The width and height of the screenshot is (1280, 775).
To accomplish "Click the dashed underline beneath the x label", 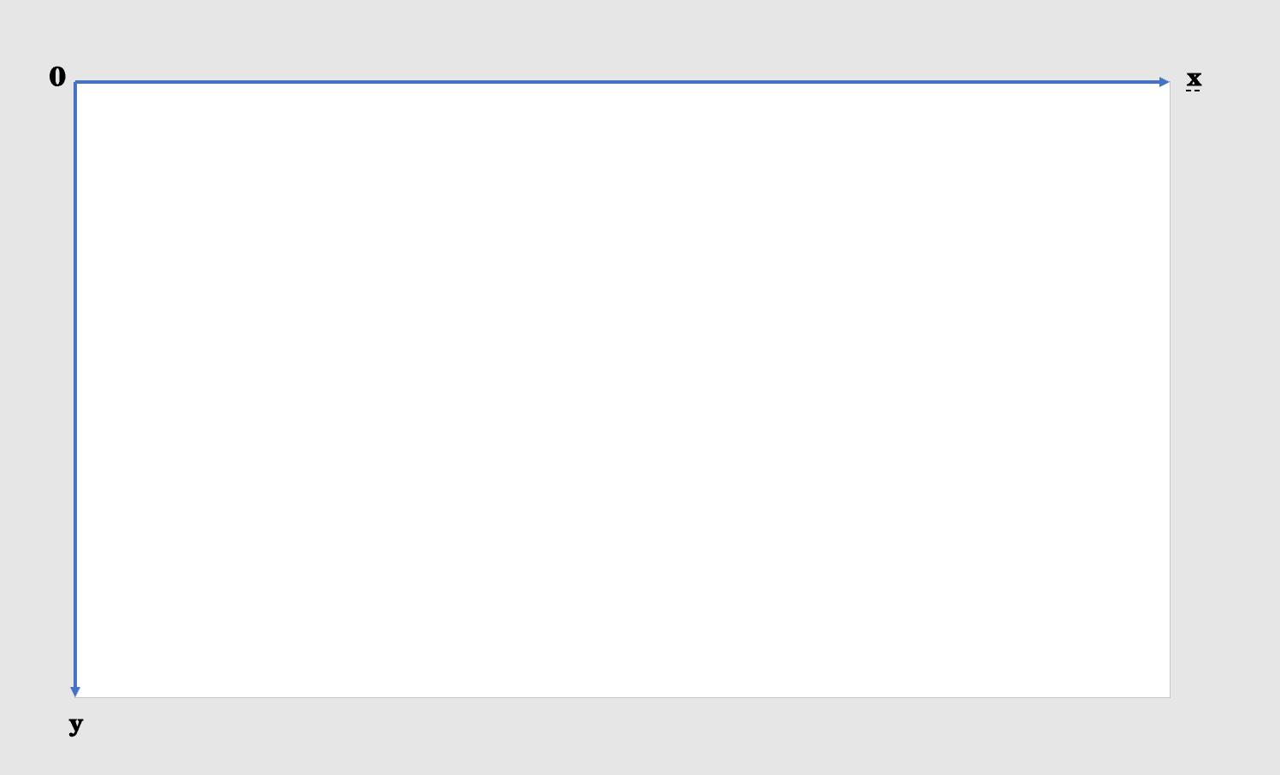I will tap(1194, 90).
